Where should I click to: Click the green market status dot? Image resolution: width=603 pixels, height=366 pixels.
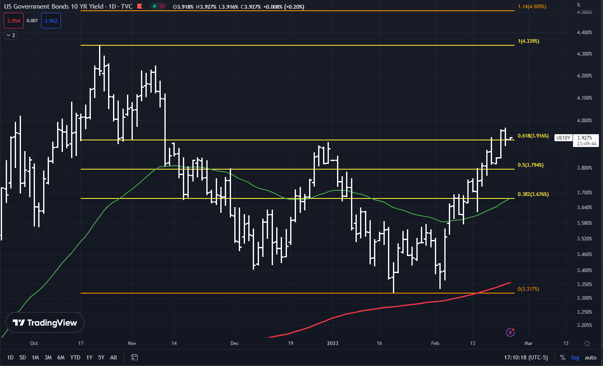[x=154, y=7]
